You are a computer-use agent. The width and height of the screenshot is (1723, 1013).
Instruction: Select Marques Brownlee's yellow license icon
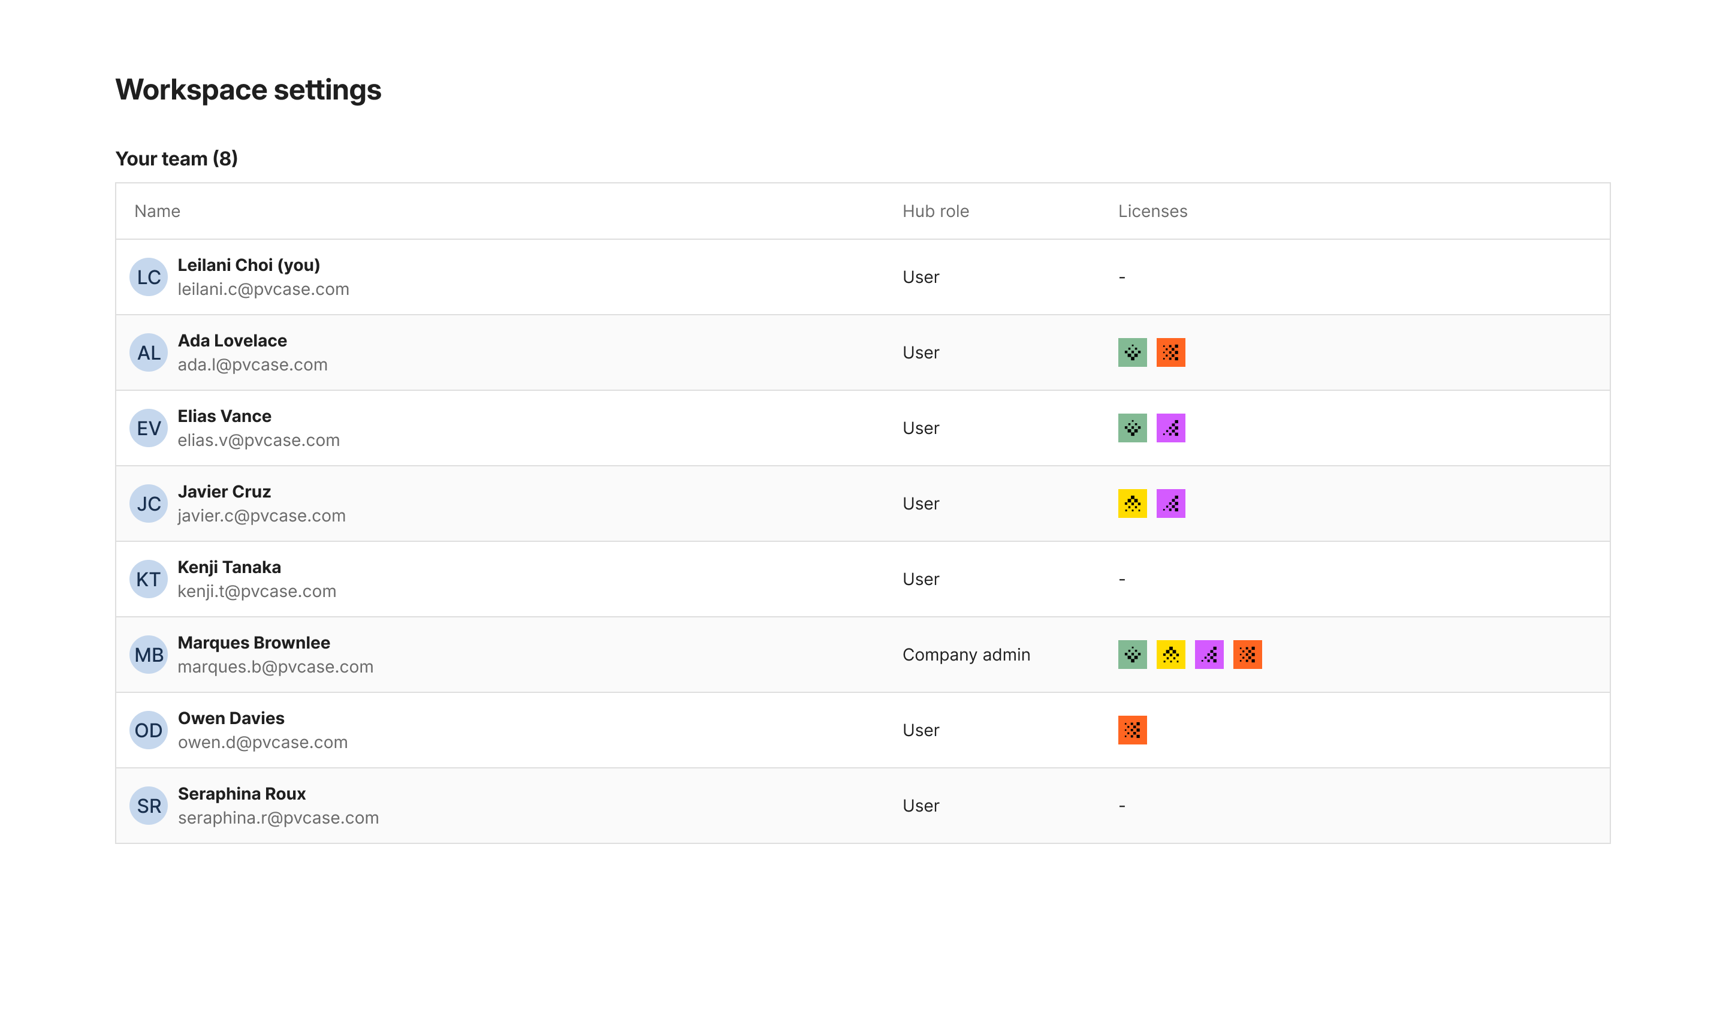click(x=1171, y=655)
